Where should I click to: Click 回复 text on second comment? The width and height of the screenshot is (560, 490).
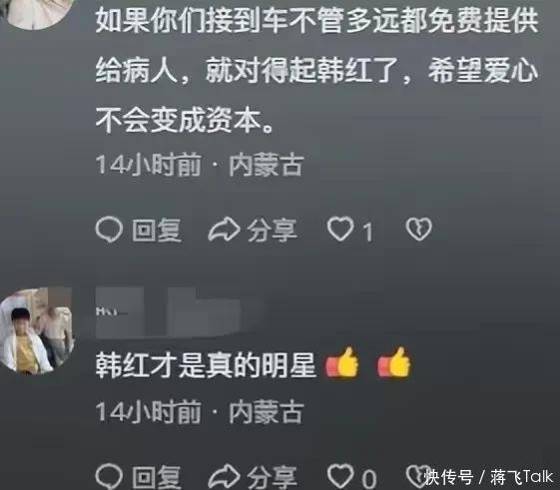pos(157,477)
